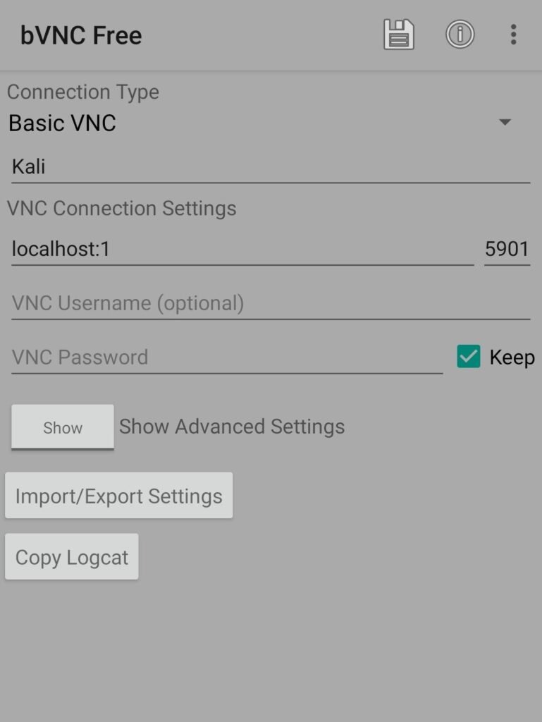The width and height of the screenshot is (542, 722).
Task: Save the connection with floppy disk icon
Action: coord(399,35)
